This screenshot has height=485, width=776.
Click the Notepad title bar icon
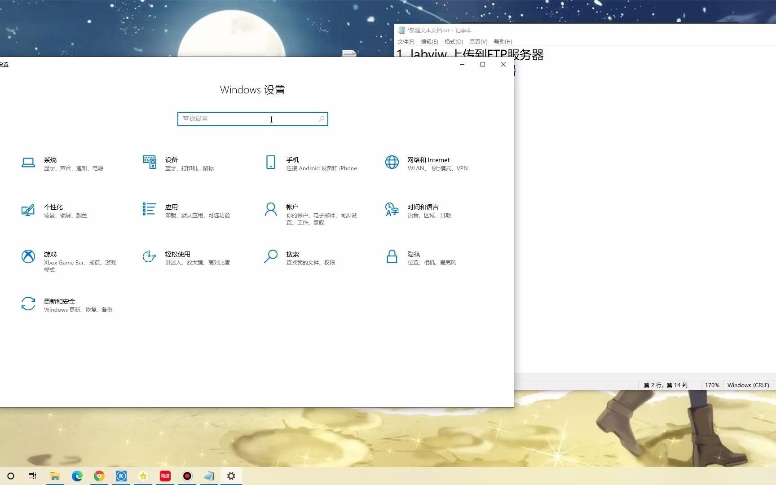[x=401, y=30]
